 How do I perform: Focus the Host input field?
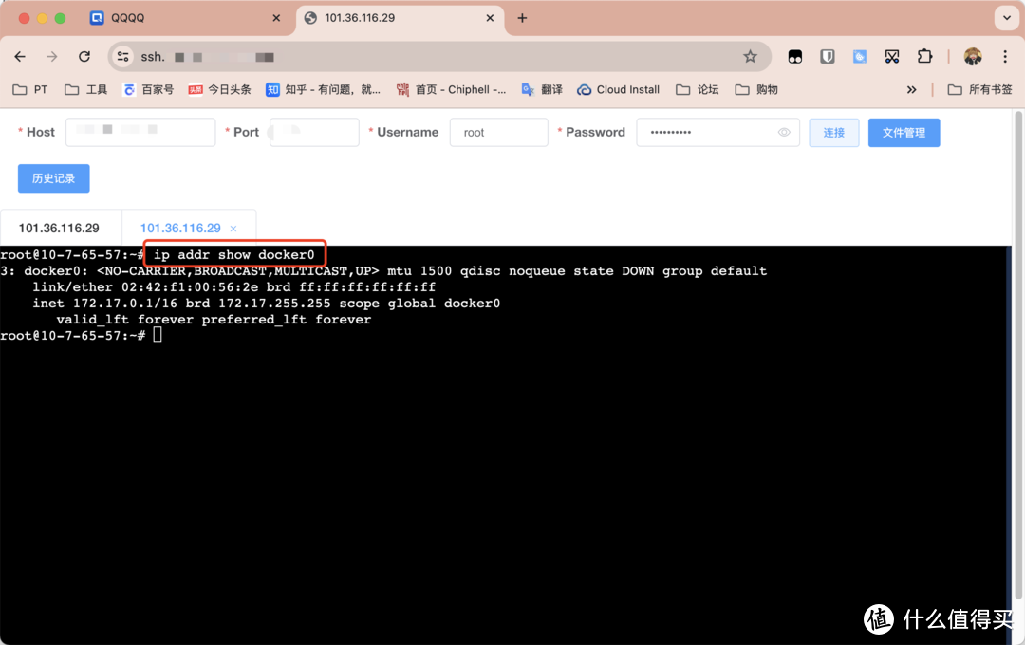pos(140,132)
